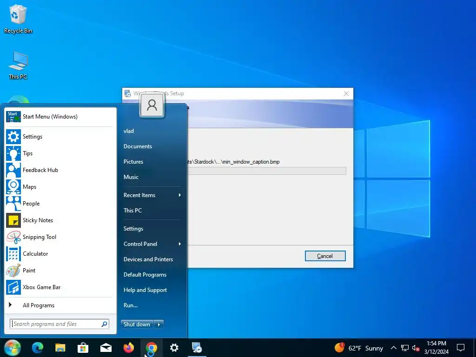Open the People app icon
The width and height of the screenshot is (476, 357).
[13, 204]
